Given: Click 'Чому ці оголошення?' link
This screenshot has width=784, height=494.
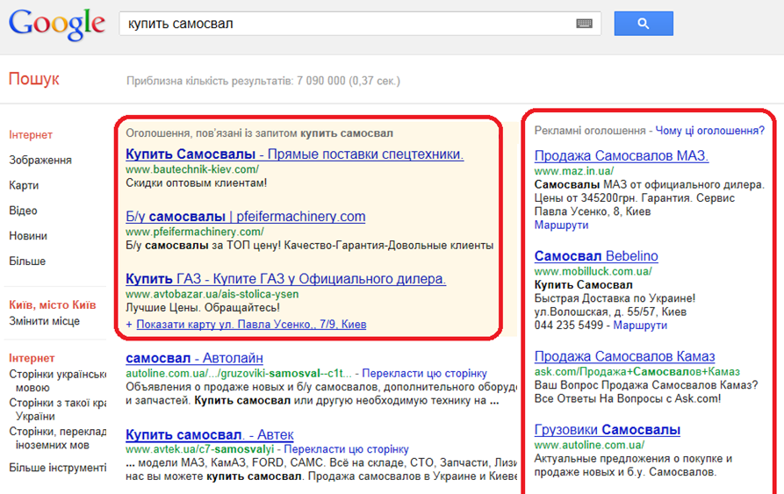Looking at the screenshot, I should pyautogui.click(x=709, y=131).
